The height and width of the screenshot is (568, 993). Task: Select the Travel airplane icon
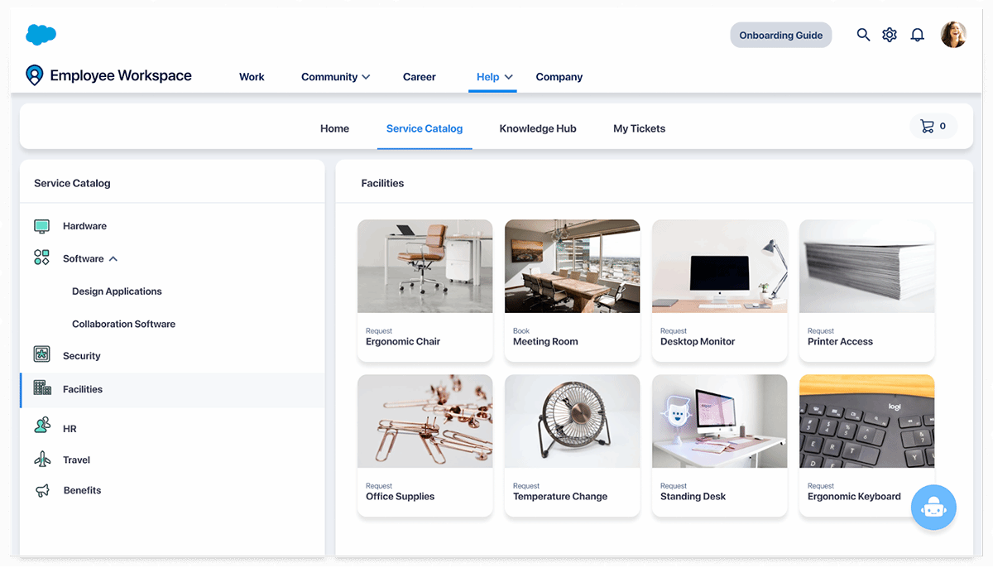point(41,460)
